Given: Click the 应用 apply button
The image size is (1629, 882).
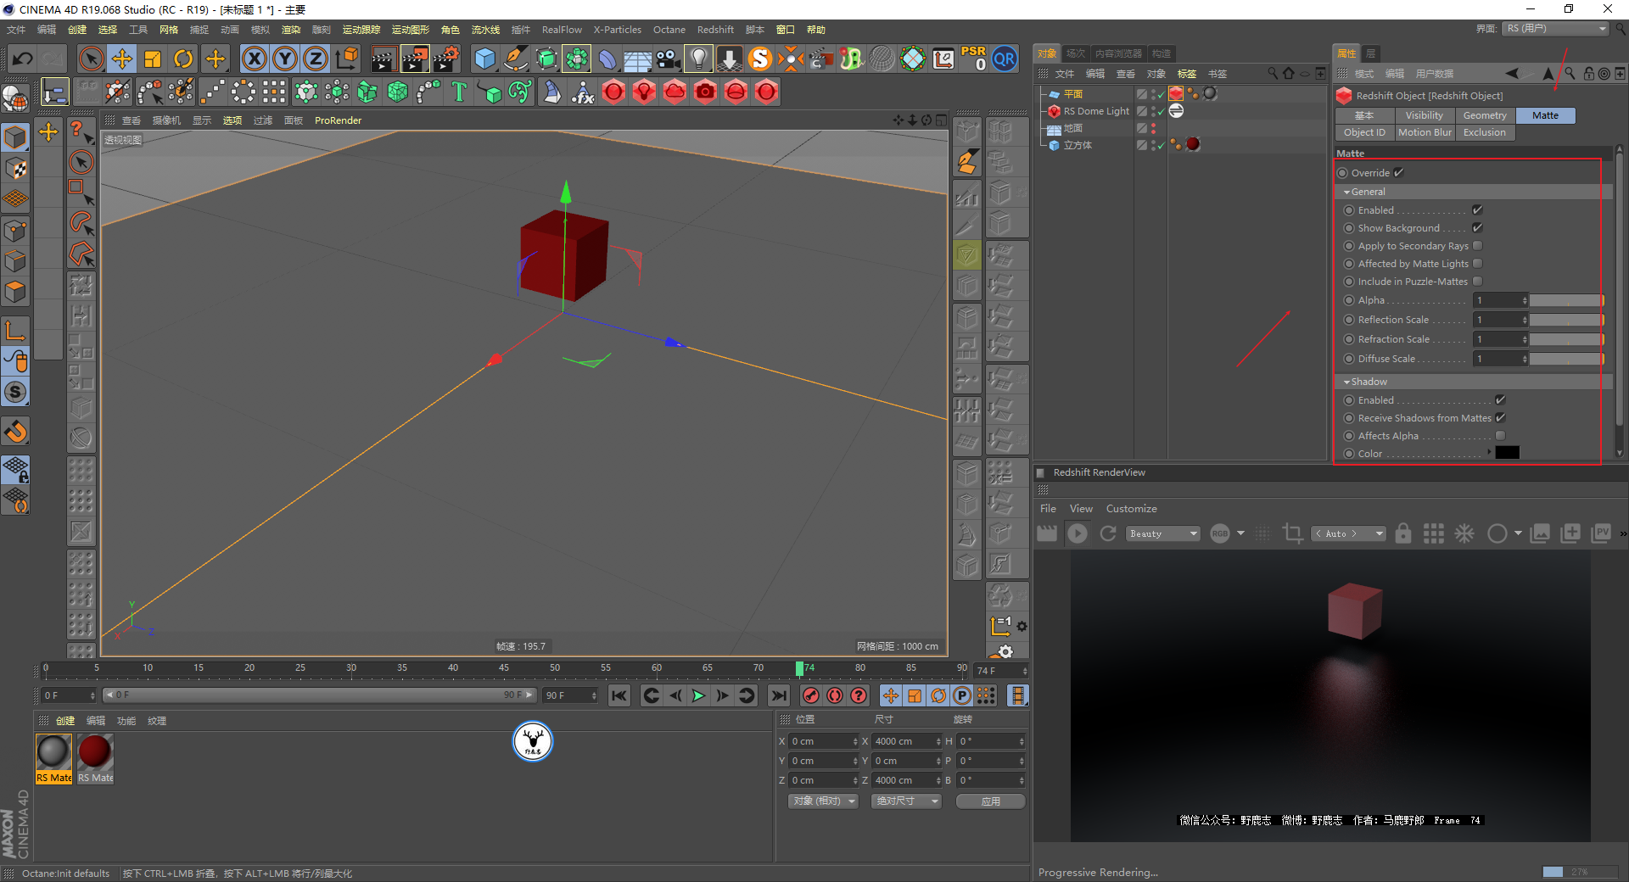Looking at the screenshot, I should coord(991,801).
